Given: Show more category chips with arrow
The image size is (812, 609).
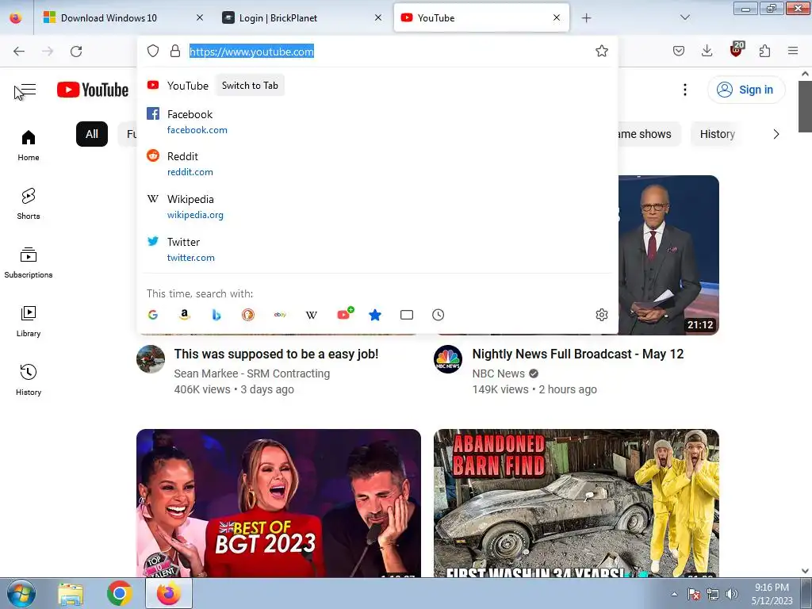Looking at the screenshot, I should tap(776, 134).
